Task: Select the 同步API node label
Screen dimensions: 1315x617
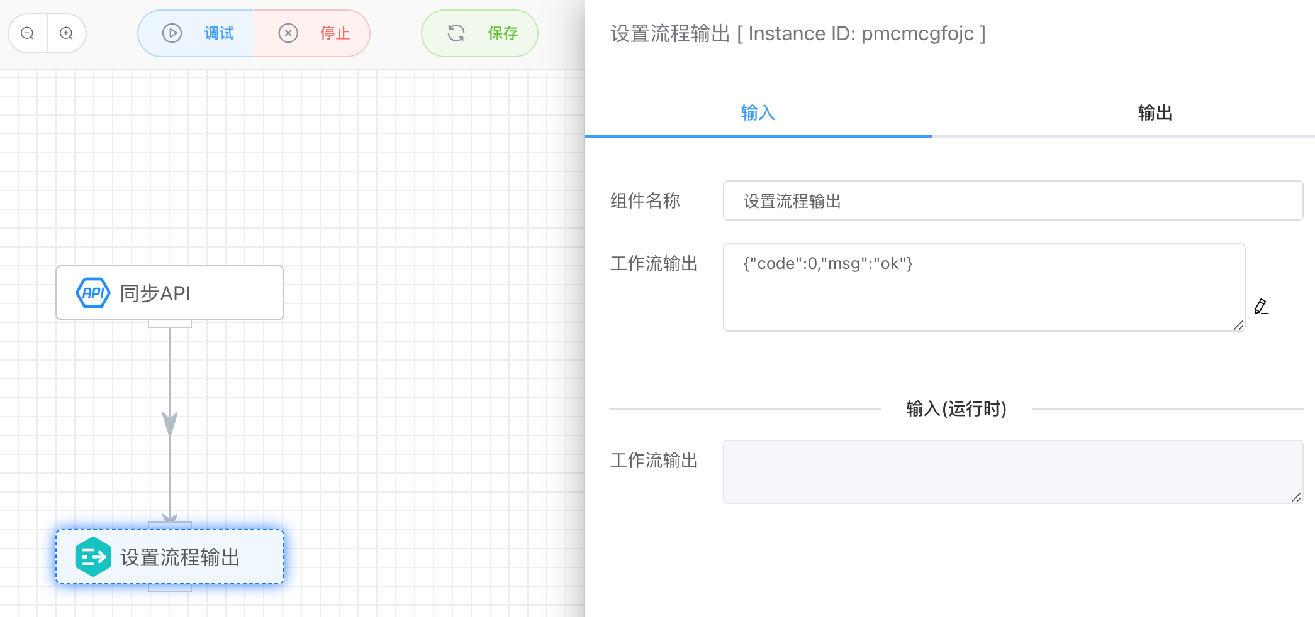Action: point(155,293)
